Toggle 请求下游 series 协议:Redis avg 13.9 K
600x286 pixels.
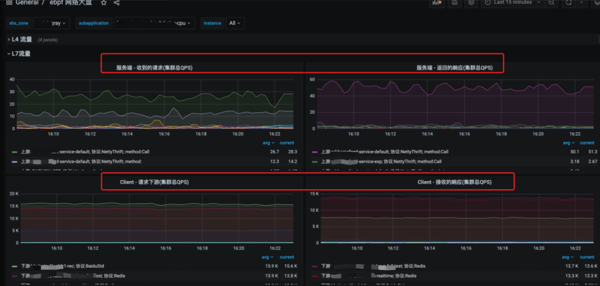coord(73,275)
